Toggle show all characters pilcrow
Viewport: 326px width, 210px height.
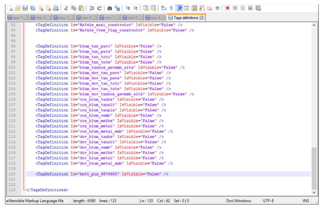pyautogui.click(x=171, y=8)
